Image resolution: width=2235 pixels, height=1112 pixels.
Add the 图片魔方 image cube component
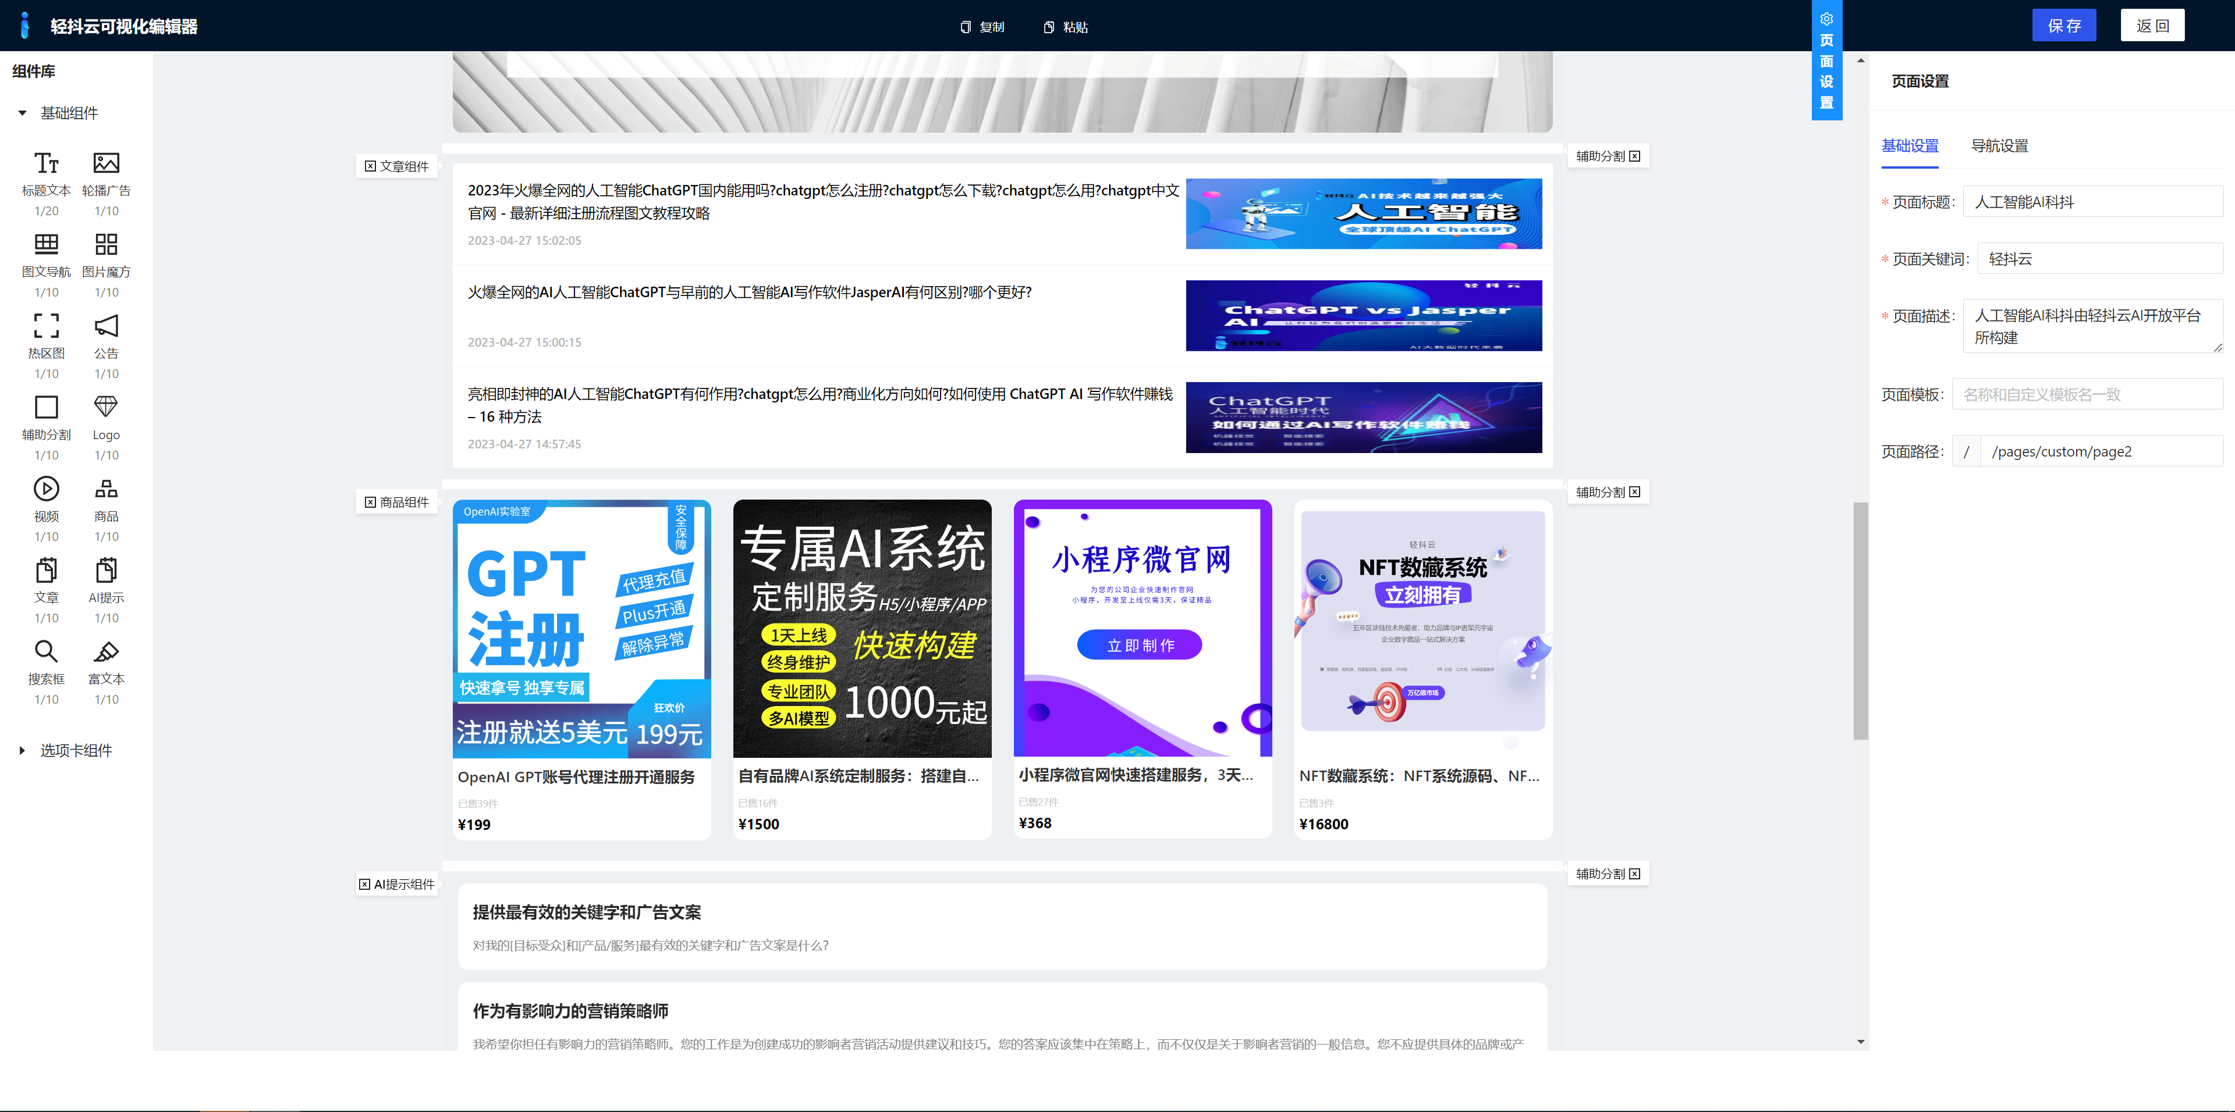[x=106, y=265]
